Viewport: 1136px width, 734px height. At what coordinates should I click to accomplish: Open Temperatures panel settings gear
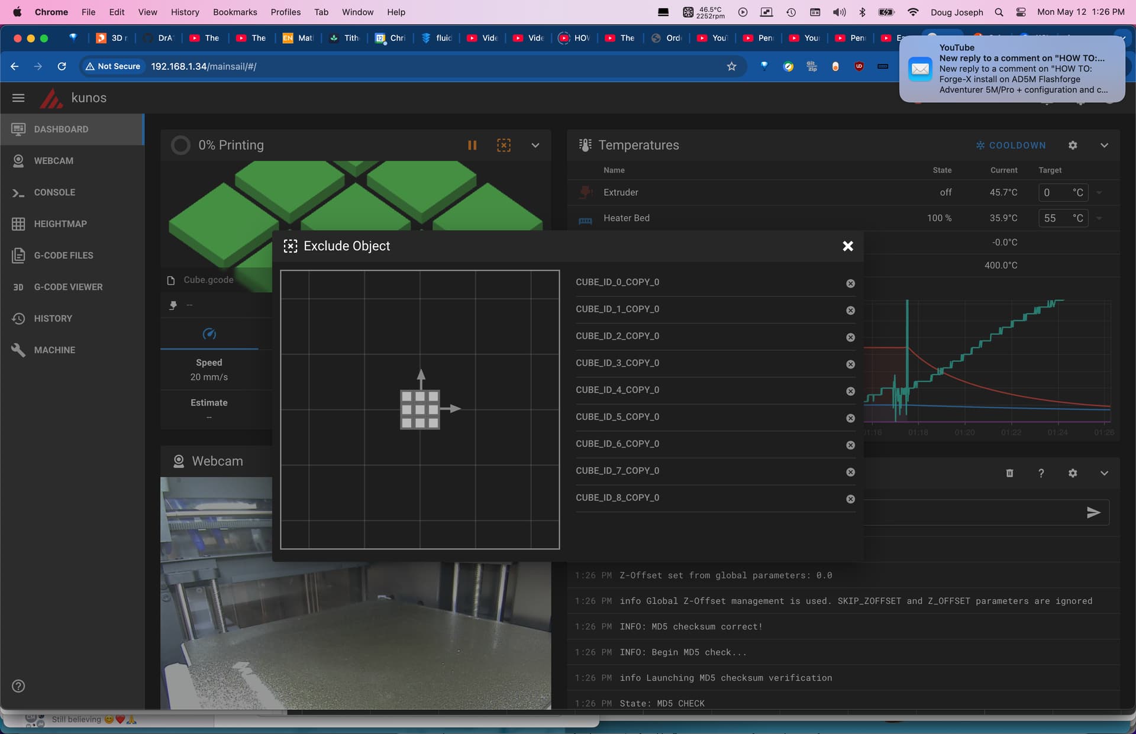(1073, 145)
